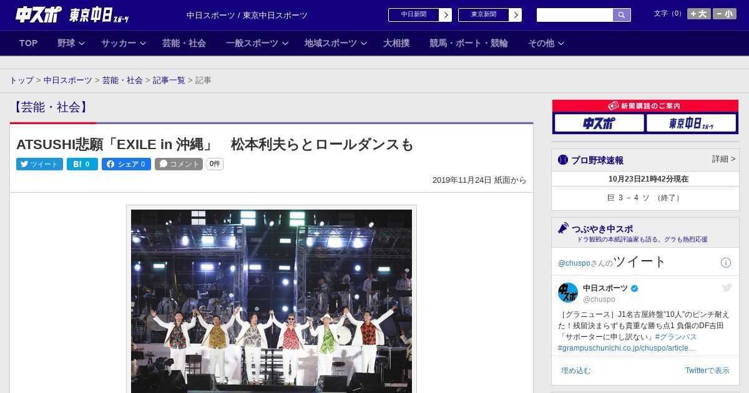
Task: Go to TOP in navigation bar
Action: tap(29, 43)
